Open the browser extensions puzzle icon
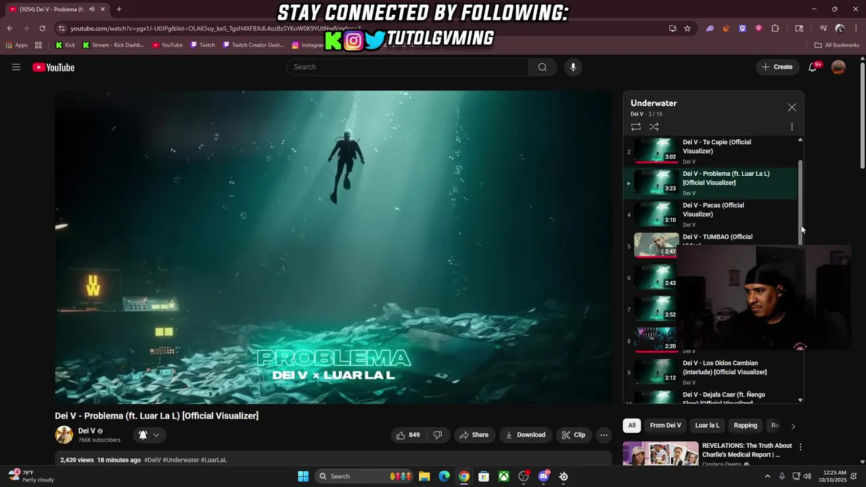The width and height of the screenshot is (866, 487). pos(775,28)
